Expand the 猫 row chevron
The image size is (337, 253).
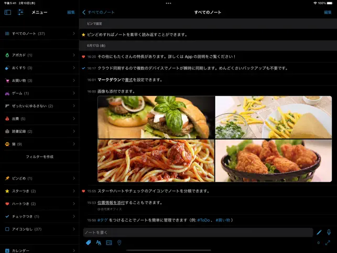click(74, 144)
